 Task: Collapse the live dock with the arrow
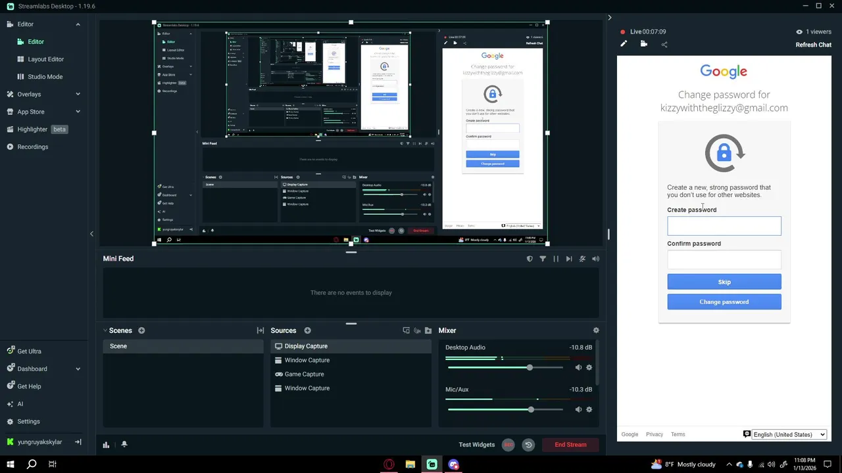point(609,18)
